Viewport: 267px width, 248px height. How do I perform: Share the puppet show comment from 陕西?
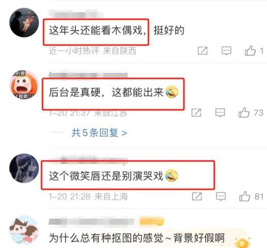(203, 51)
